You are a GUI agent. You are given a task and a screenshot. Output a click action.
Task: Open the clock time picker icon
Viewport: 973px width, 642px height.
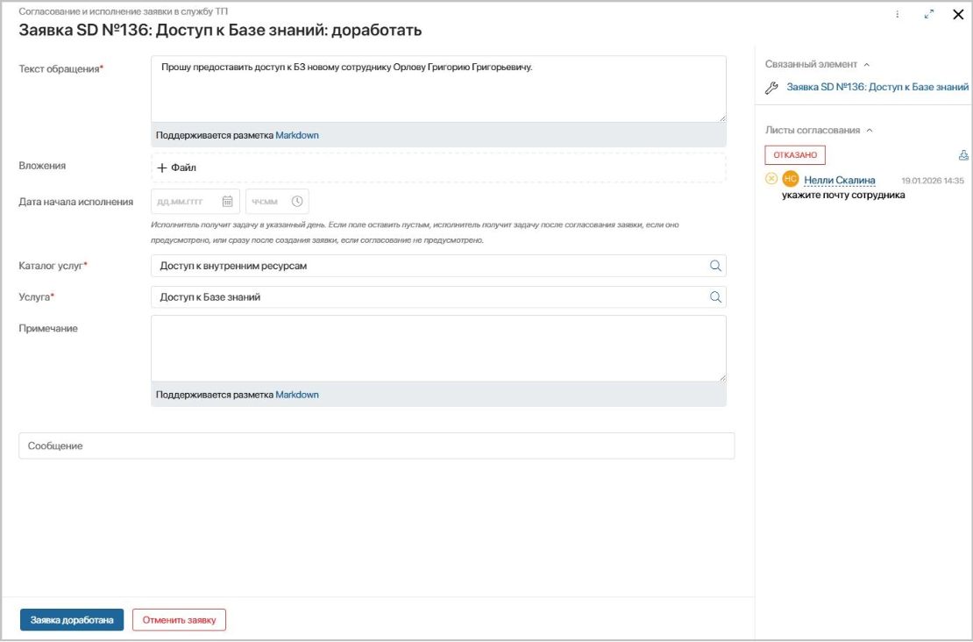point(297,201)
